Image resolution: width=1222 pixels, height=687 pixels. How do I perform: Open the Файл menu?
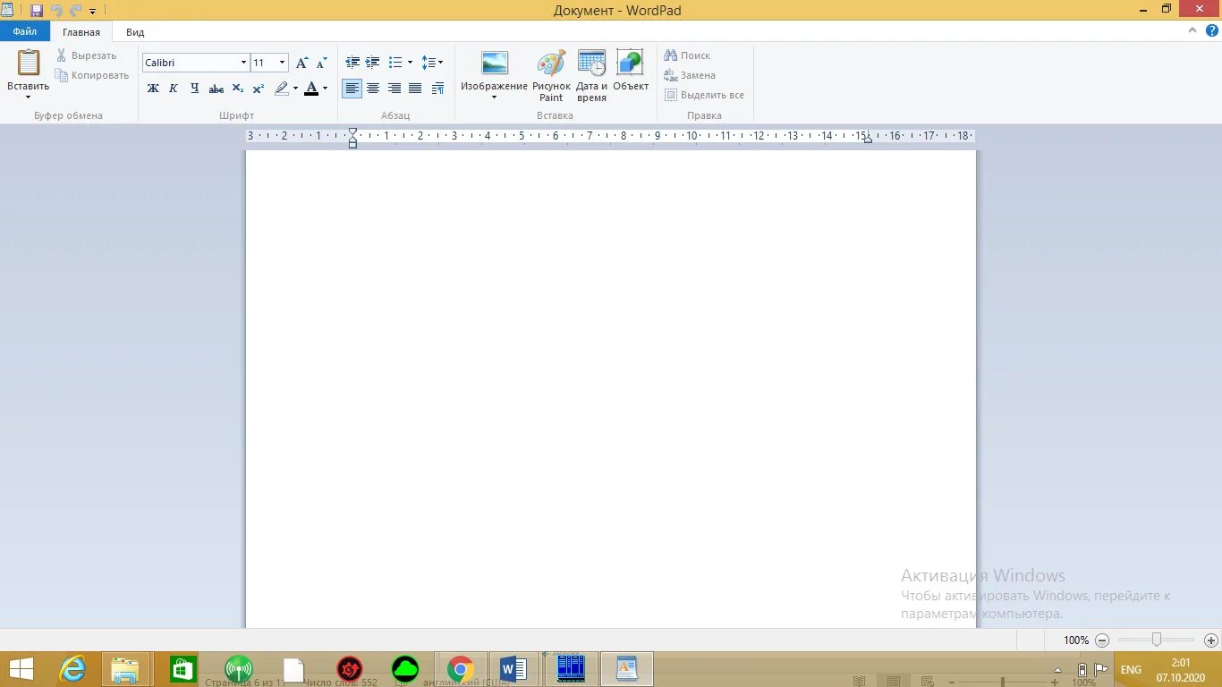tap(25, 31)
